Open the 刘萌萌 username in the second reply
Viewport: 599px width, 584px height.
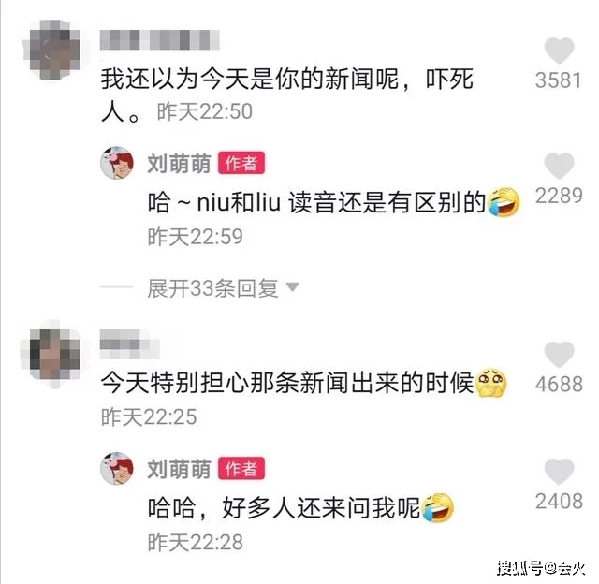tap(179, 469)
